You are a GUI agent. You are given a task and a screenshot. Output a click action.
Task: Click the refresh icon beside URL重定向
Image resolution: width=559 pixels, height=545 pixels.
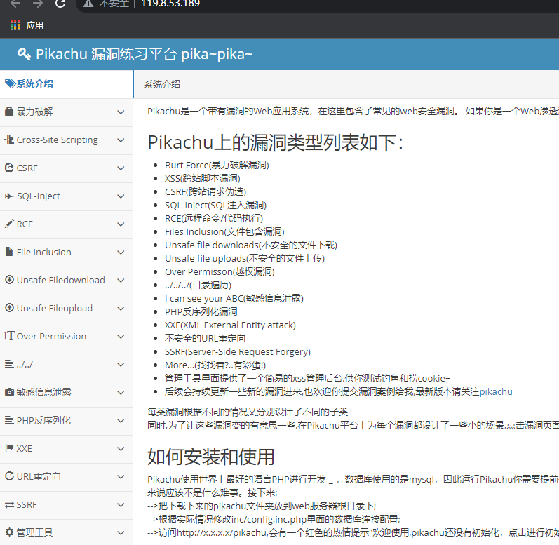[9, 476]
